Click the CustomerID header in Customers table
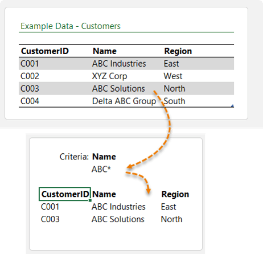 [45, 51]
